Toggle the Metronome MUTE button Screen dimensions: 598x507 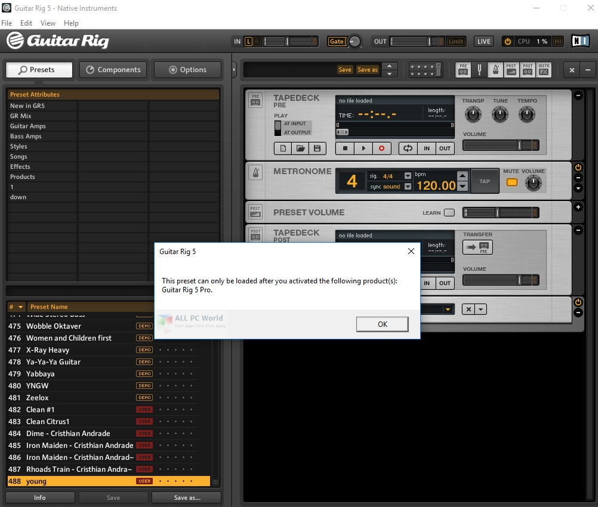click(x=512, y=182)
